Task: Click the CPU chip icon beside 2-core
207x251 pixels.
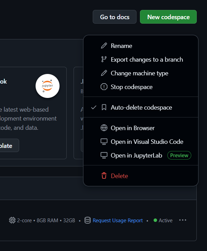Action: (x=12, y=220)
